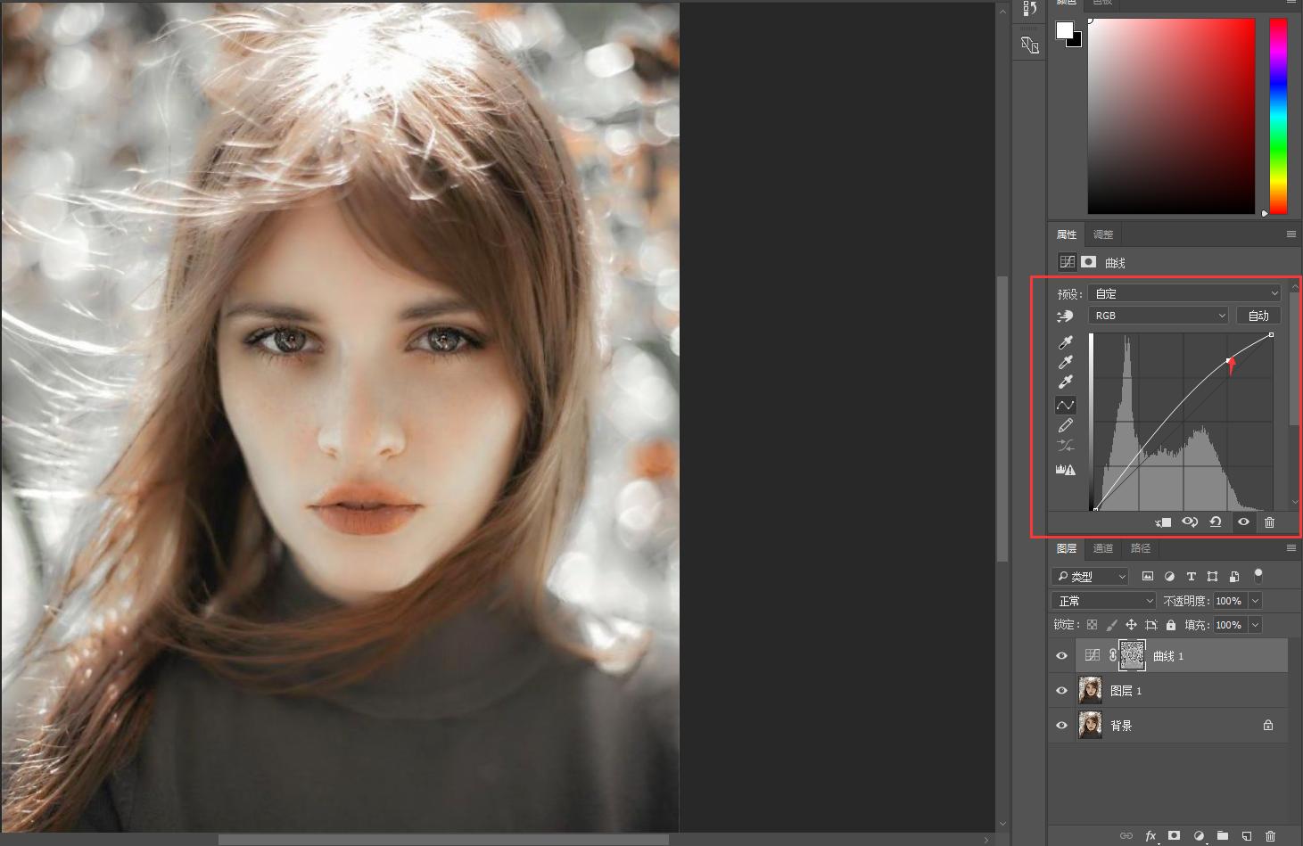This screenshot has width=1303, height=846.
Task: Reset curves adjustment to defaults
Action: pyautogui.click(x=1216, y=522)
